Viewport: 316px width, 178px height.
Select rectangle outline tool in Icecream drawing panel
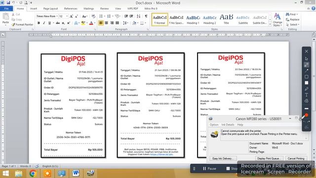[306, 77]
